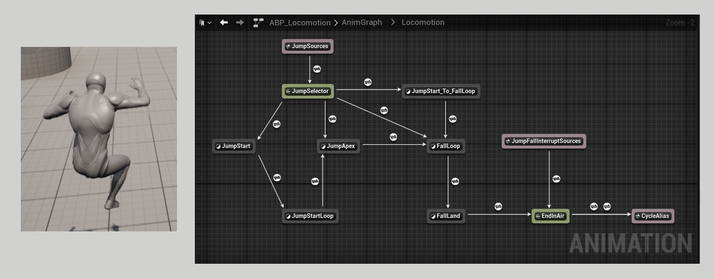Select the JumpApex state node
714x279 pixels.
pos(338,146)
